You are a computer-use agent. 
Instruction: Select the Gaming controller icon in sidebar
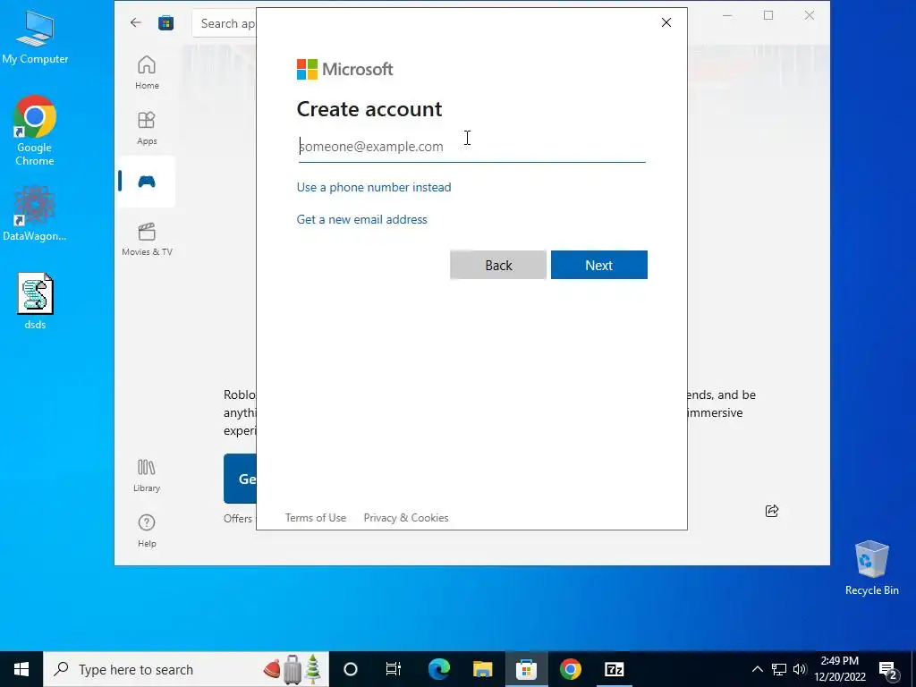click(147, 182)
